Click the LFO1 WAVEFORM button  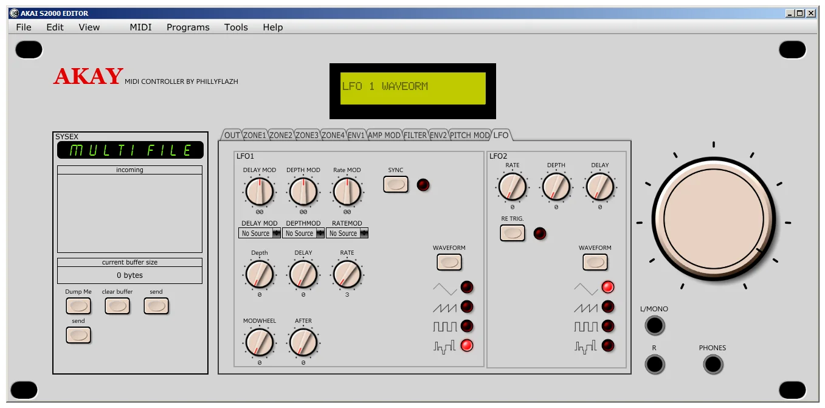pyautogui.click(x=449, y=262)
